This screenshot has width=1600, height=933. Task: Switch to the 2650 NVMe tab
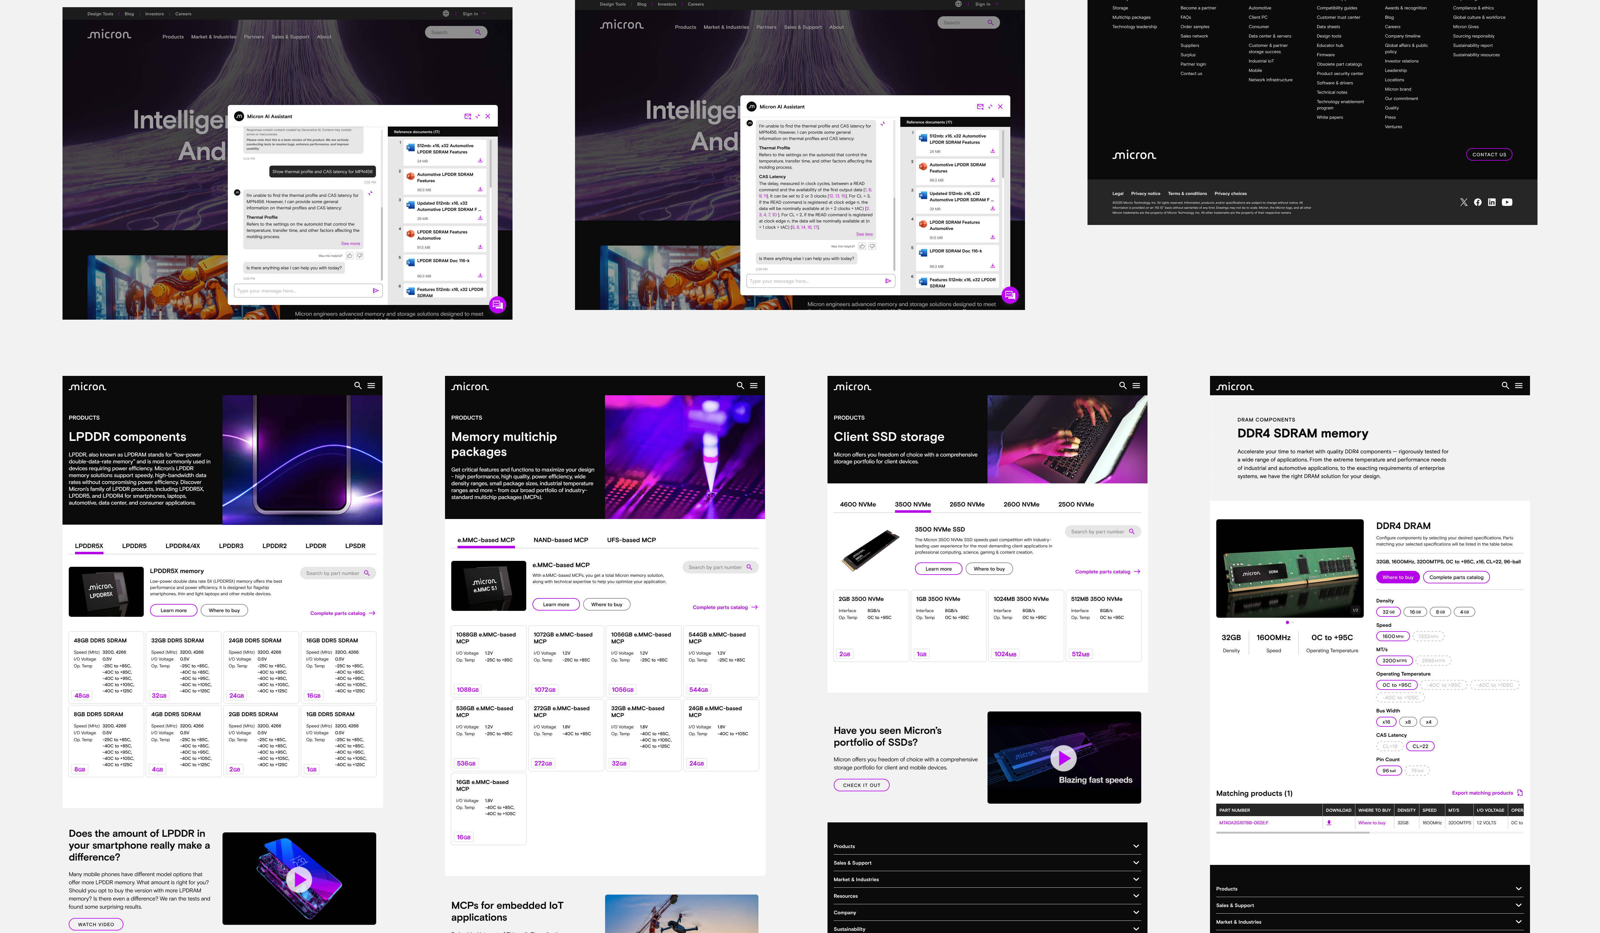coord(966,505)
